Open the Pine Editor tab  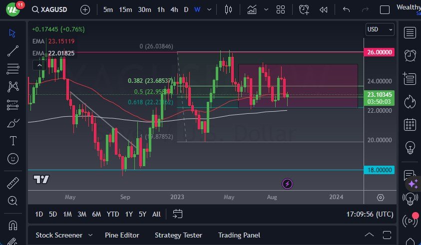click(x=122, y=235)
